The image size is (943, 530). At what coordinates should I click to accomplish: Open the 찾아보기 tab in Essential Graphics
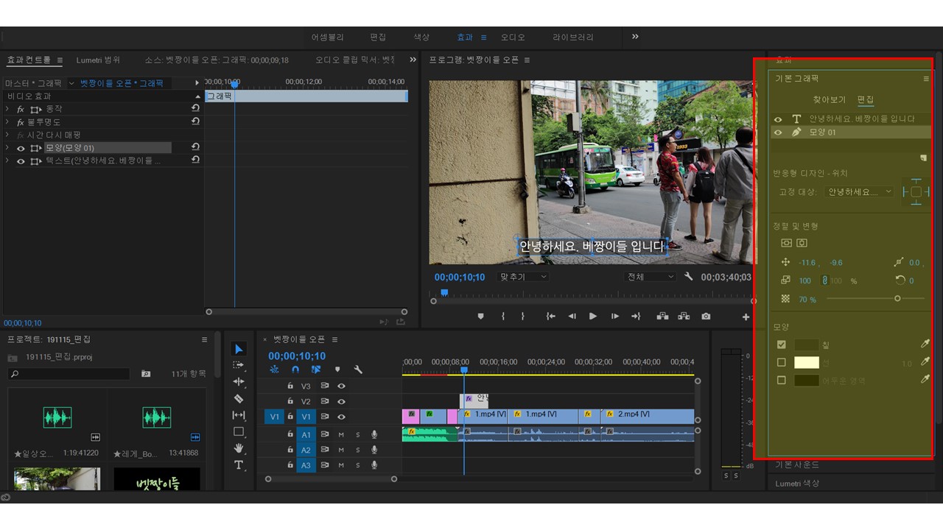[x=829, y=99]
